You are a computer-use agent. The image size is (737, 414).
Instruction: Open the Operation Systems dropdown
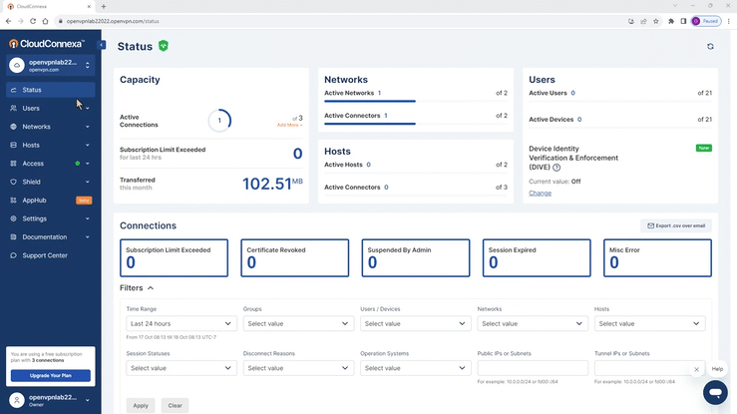415,368
